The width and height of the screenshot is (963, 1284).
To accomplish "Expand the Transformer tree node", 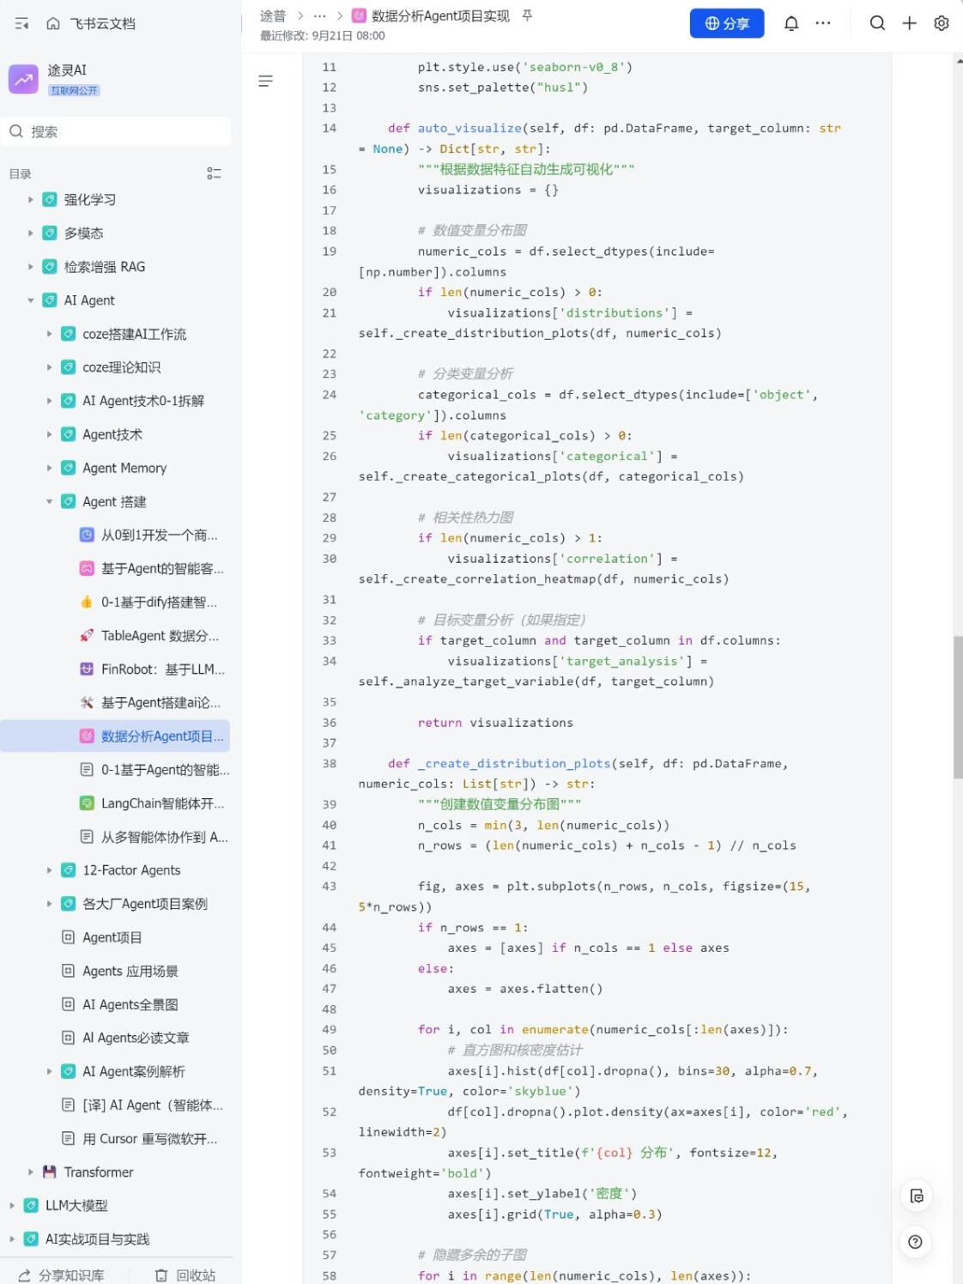I will click(x=31, y=1172).
